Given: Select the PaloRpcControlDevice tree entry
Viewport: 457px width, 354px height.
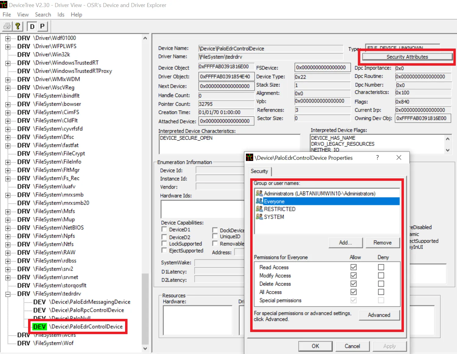Looking at the screenshot, I should pos(86,310).
